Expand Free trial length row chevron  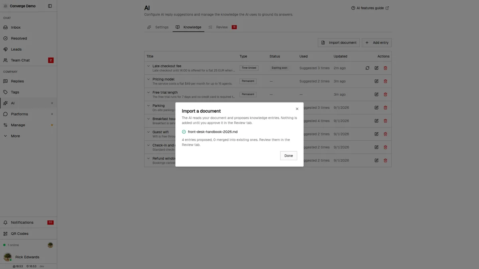point(148,92)
